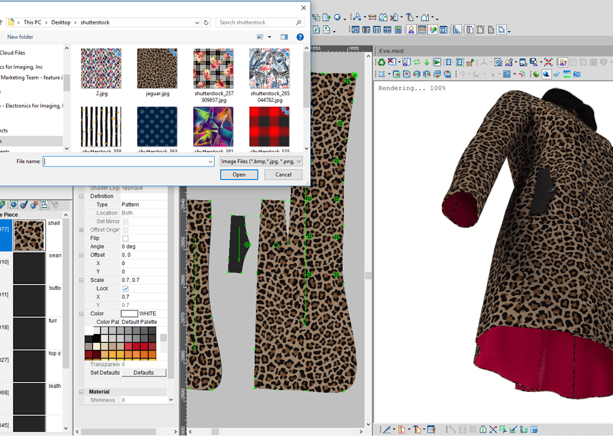The image size is (613, 436).
Task: Check the Set Mirror checkbox
Action: coord(126,221)
